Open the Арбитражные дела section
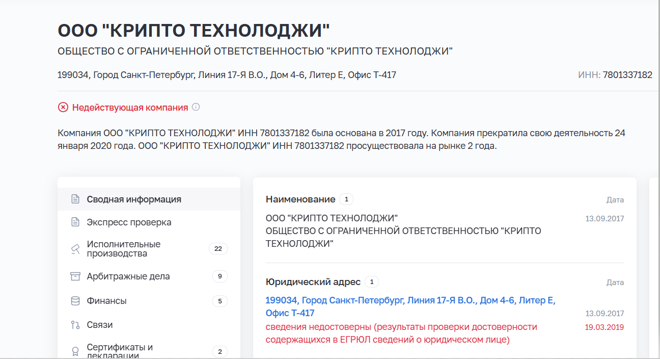This screenshot has height=359, width=660. (149, 276)
